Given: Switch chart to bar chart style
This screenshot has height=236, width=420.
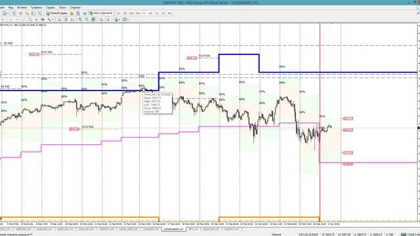Looking at the screenshot, I should (x=60, y=20).
